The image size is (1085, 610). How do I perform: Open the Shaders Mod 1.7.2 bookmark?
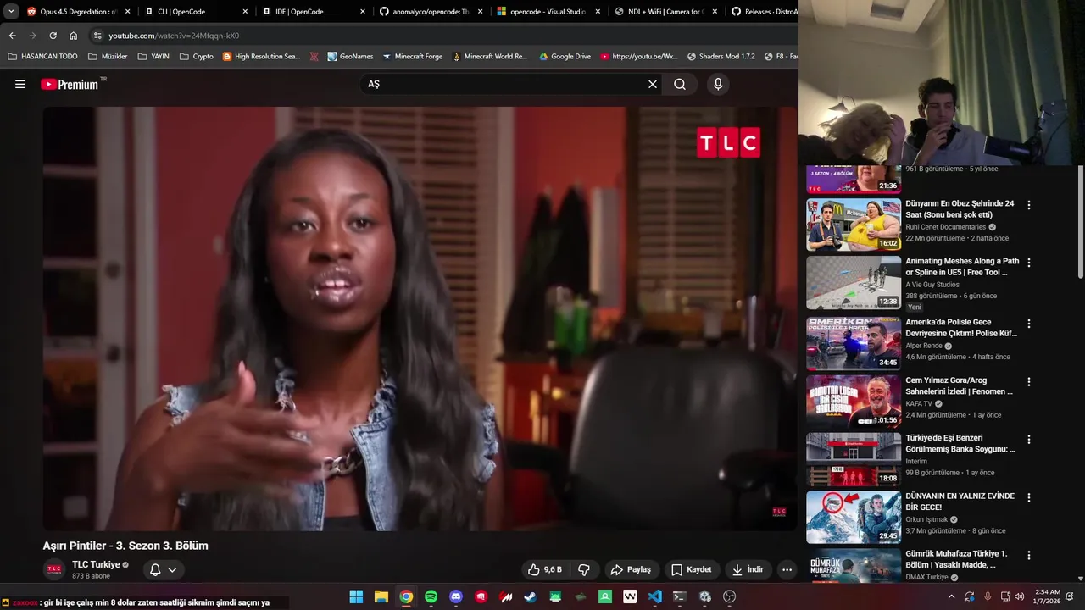click(721, 57)
